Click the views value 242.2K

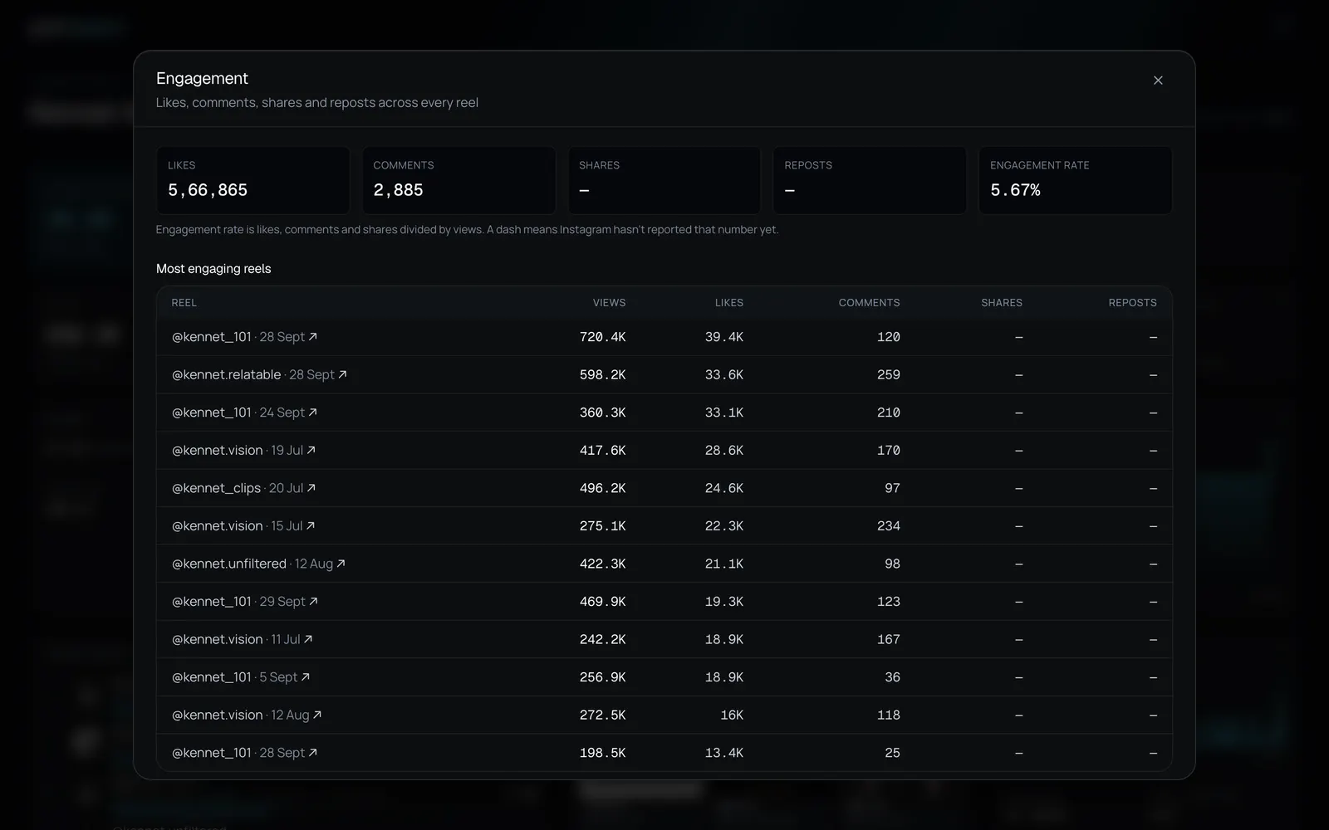point(602,639)
